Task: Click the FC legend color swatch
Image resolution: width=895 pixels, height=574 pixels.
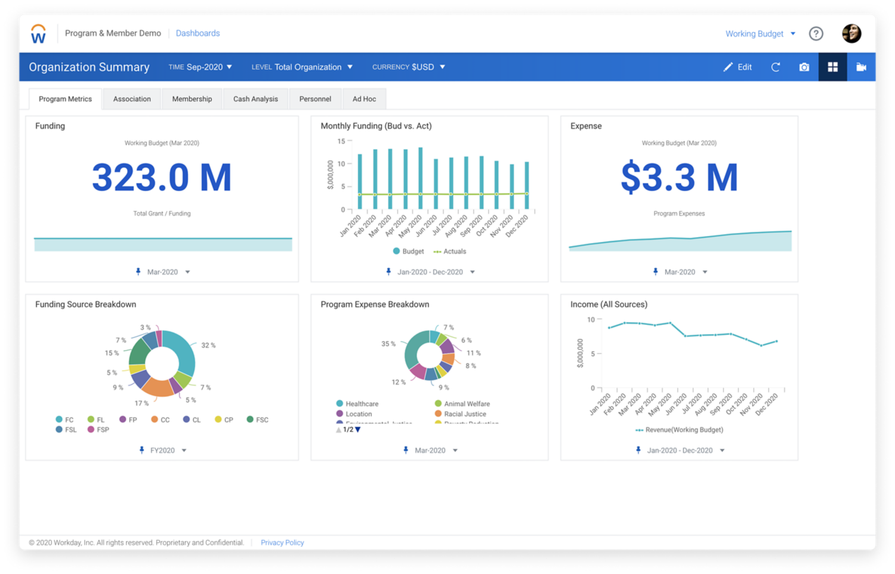Action: point(59,420)
